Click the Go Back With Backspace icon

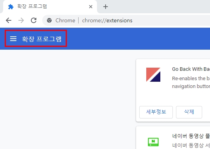click(x=153, y=75)
